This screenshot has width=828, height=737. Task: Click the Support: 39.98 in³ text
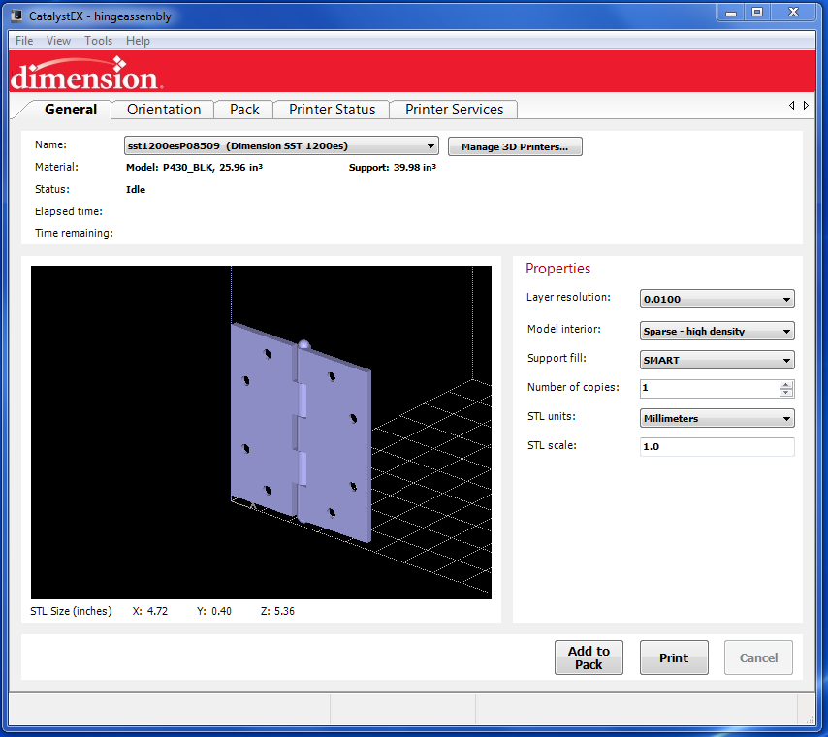pos(393,168)
